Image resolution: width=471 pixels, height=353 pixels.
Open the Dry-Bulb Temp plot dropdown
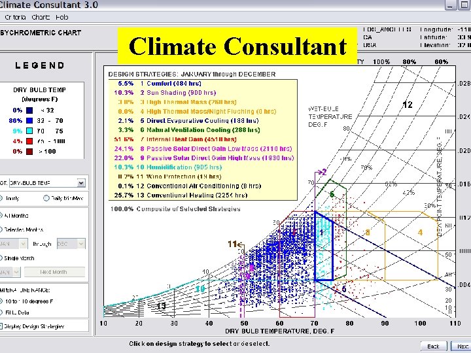[x=81, y=183]
